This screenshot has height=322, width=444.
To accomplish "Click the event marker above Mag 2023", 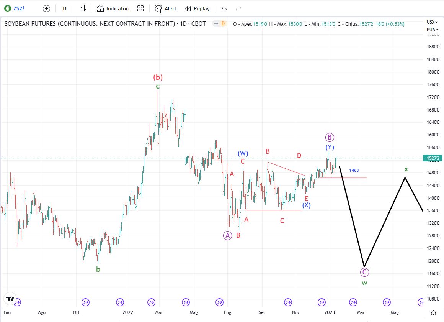I will 387,302.
